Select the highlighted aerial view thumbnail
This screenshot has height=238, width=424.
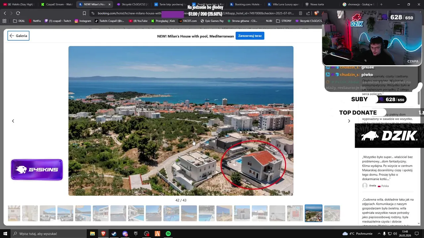313,213
